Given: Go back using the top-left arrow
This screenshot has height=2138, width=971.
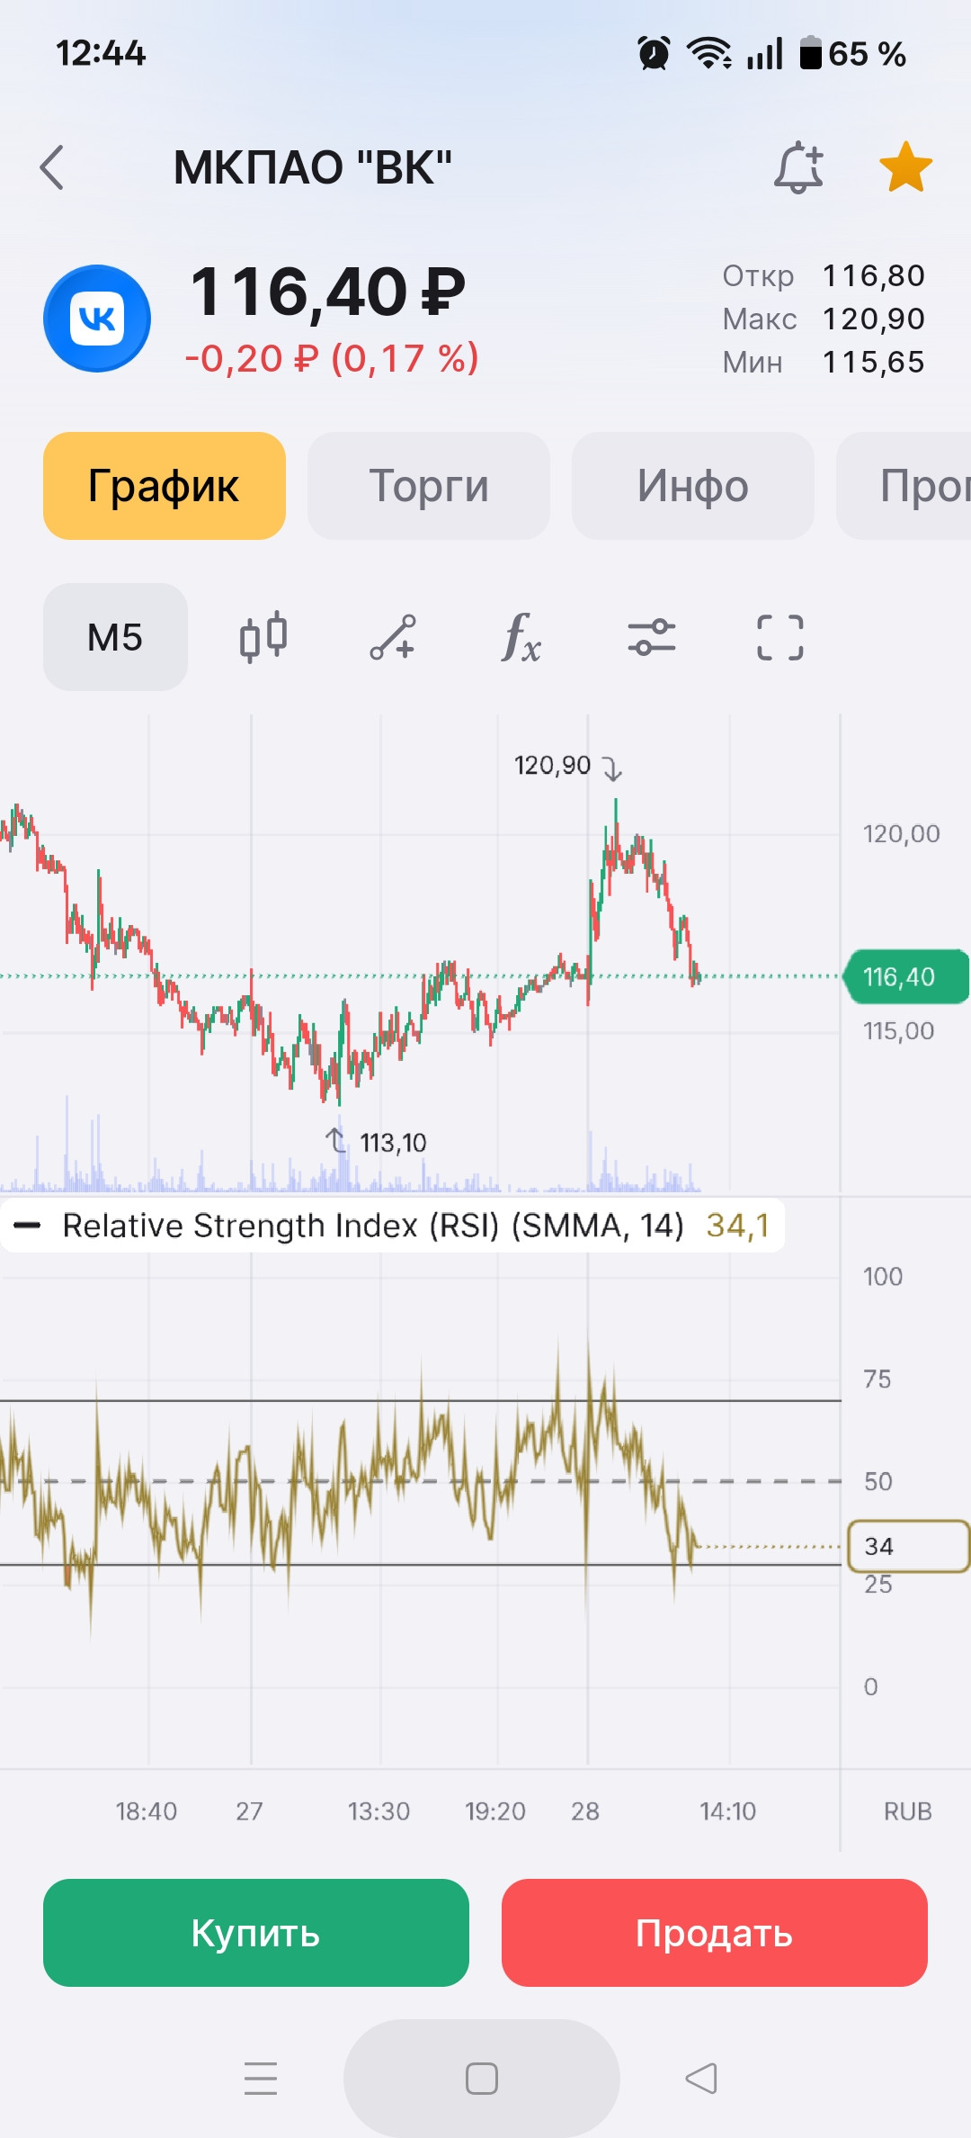Looking at the screenshot, I should pos(52,167).
